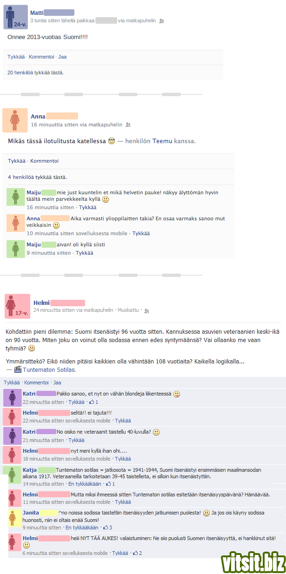
Task: Click the audience icon after Muokattu on Helmi's post
Action: 146,310
